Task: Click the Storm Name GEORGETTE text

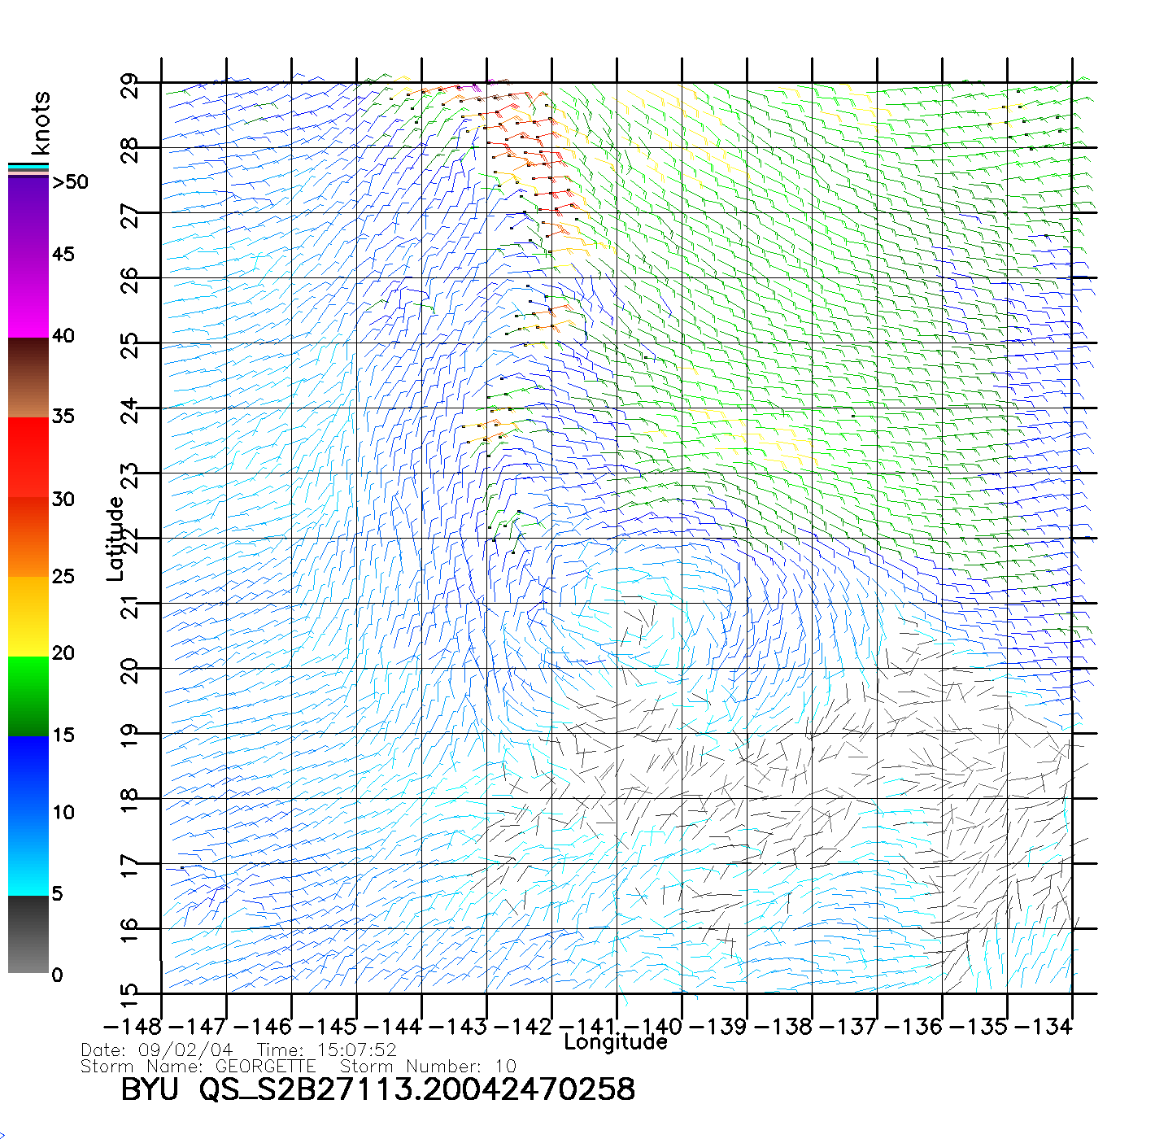Action: pyautogui.click(x=198, y=1066)
